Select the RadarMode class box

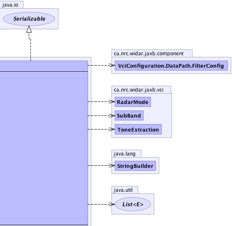click(133, 102)
